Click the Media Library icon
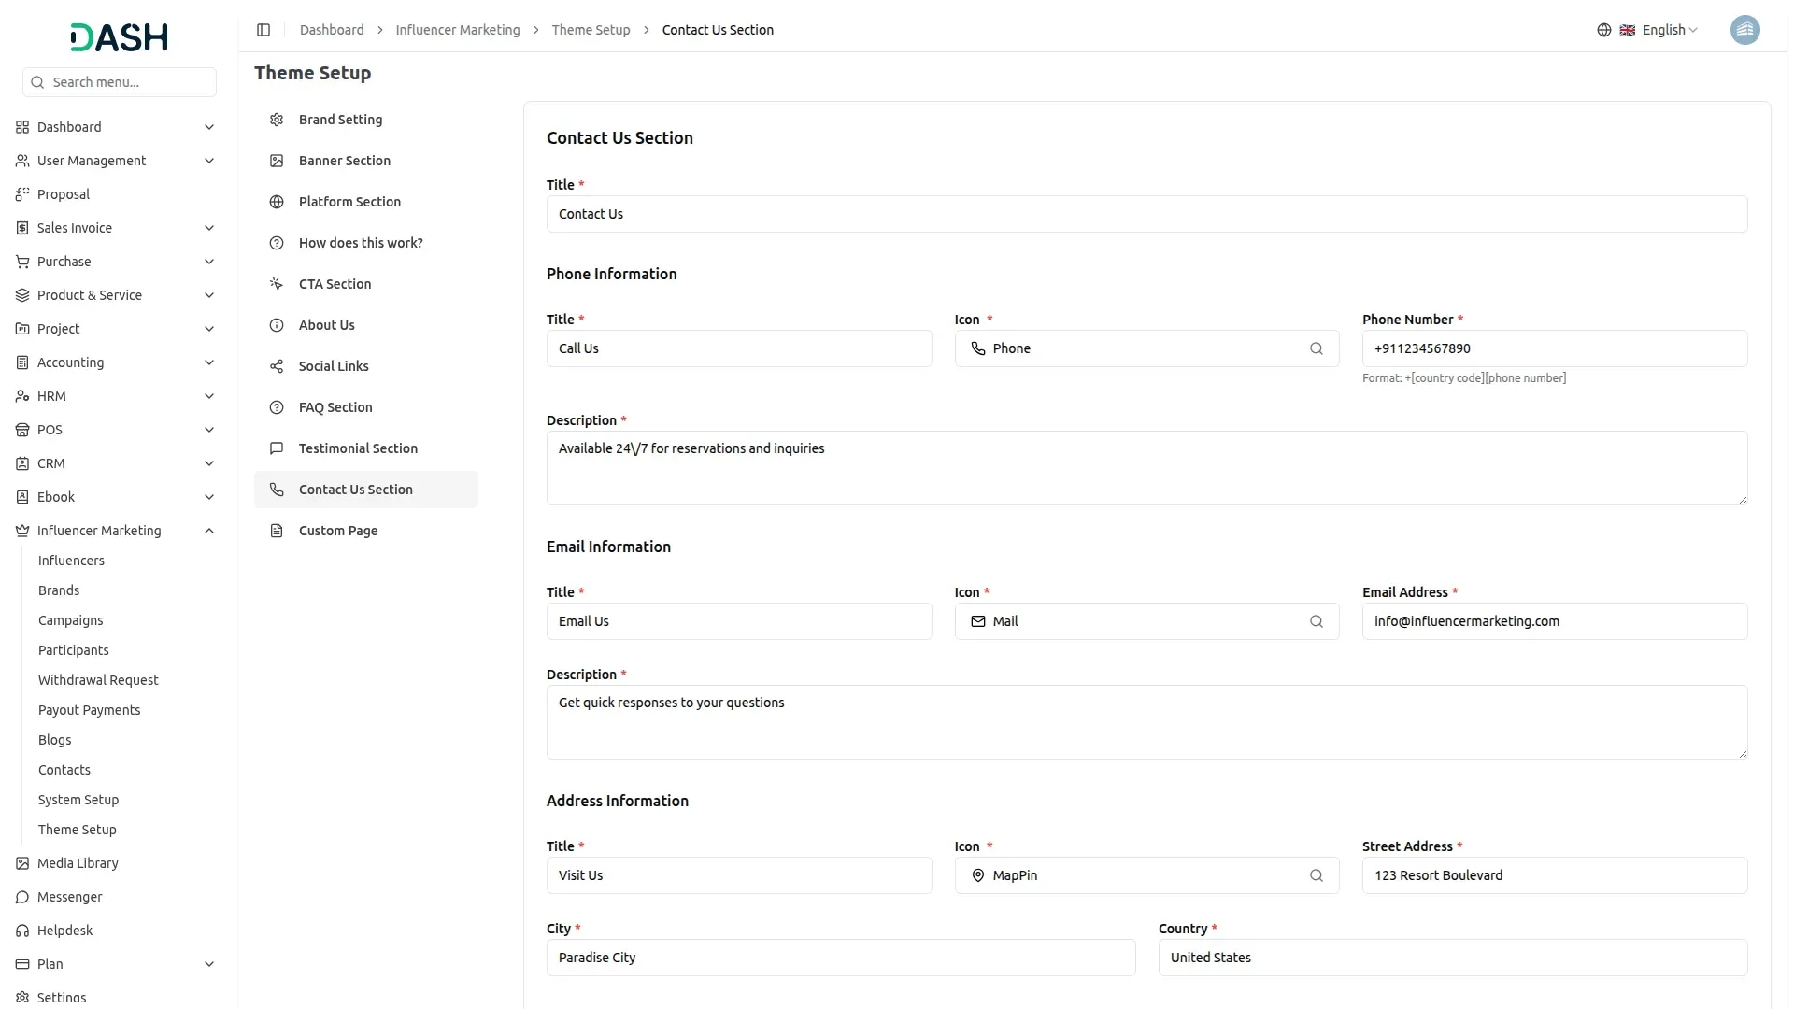Image resolution: width=1794 pixels, height=1009 pixels. tap(22, 863)
